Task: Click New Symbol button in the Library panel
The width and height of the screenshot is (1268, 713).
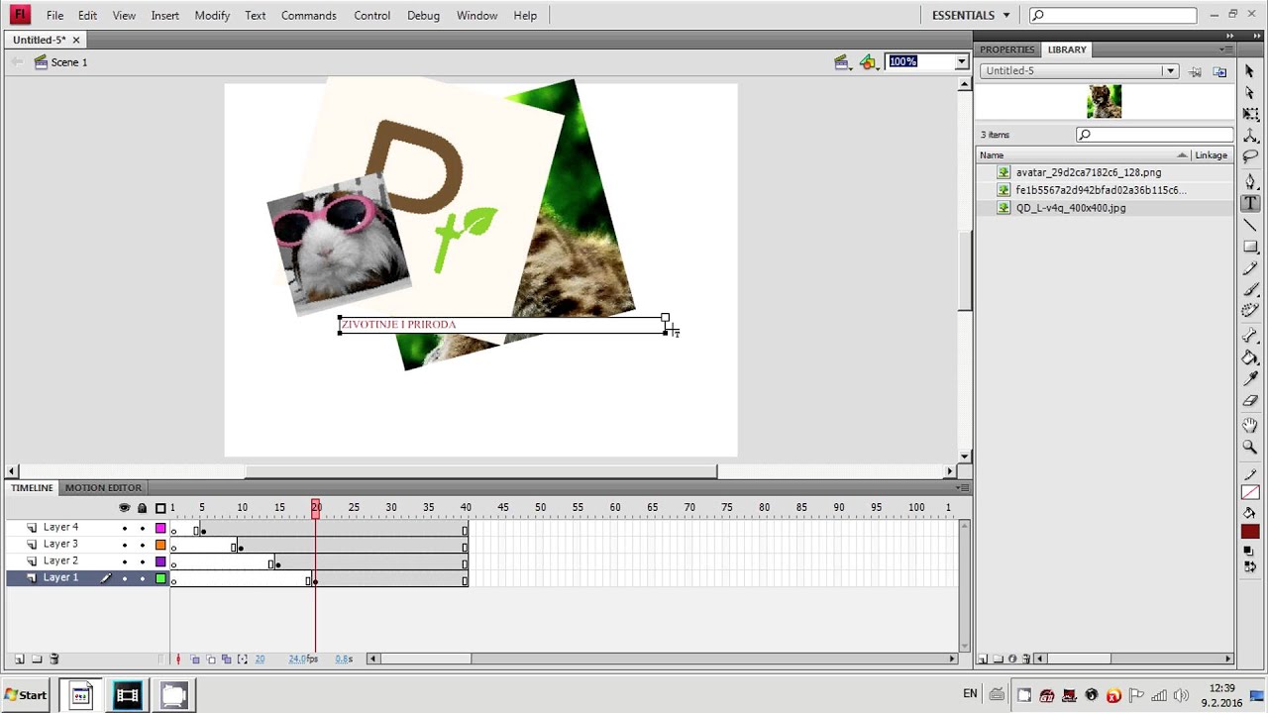Action: pyautogui.click(x=984, y=659)
